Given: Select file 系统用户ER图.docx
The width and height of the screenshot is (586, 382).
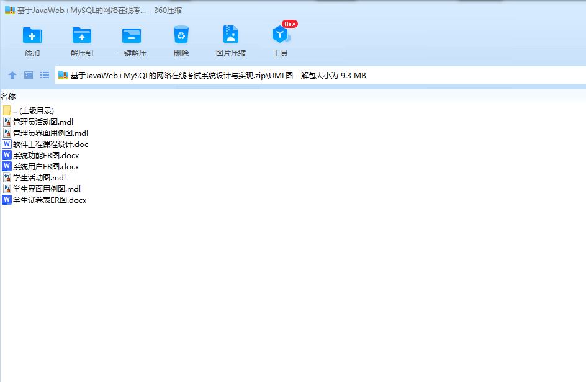Looking at the screenshot, I should point(41,167).
